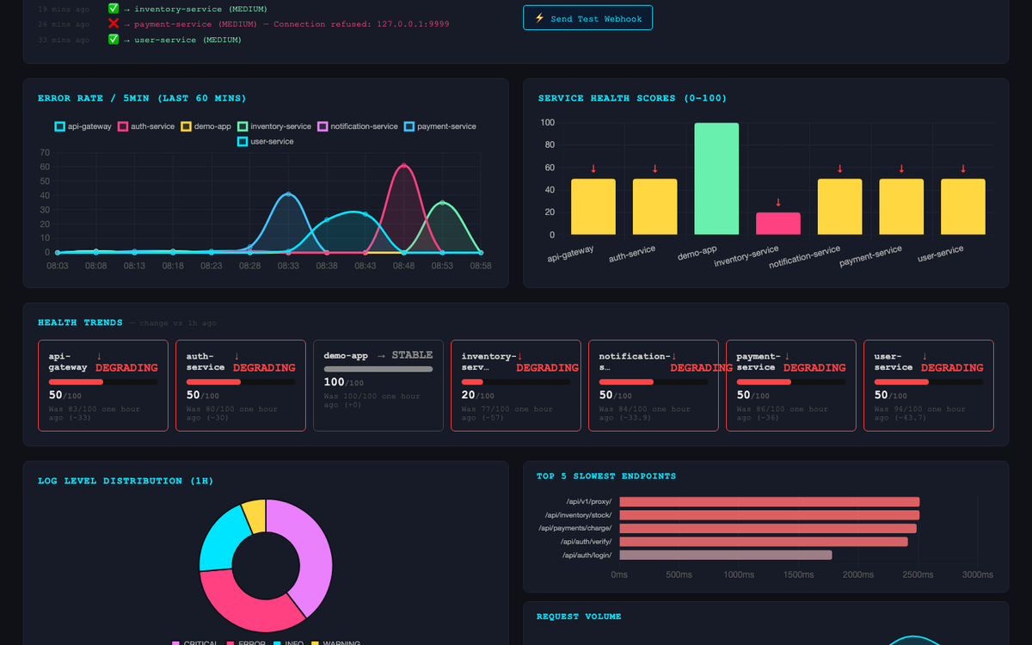Click red down arrow above payment-service health bar
Viewport: 1032px width, 645px height.
(901, 169)
